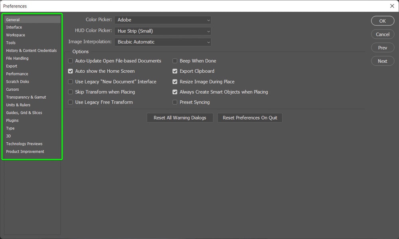The height and width of the screenshot is (239, 399).
Task: Select the 3D preferences category
Action: [32, 136]
